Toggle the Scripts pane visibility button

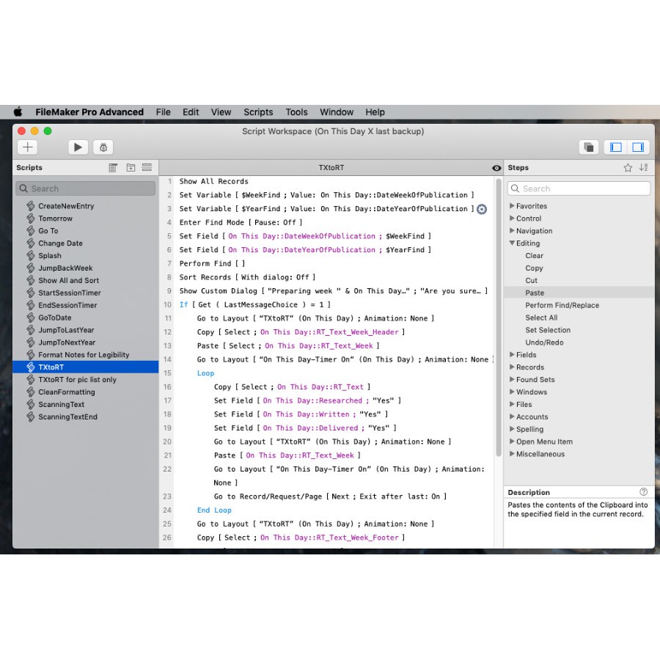click(x=616, y=147)
